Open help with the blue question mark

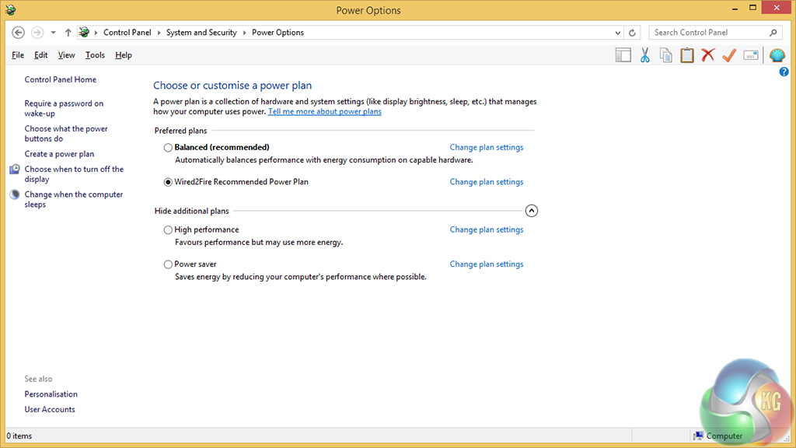[784, 72]
